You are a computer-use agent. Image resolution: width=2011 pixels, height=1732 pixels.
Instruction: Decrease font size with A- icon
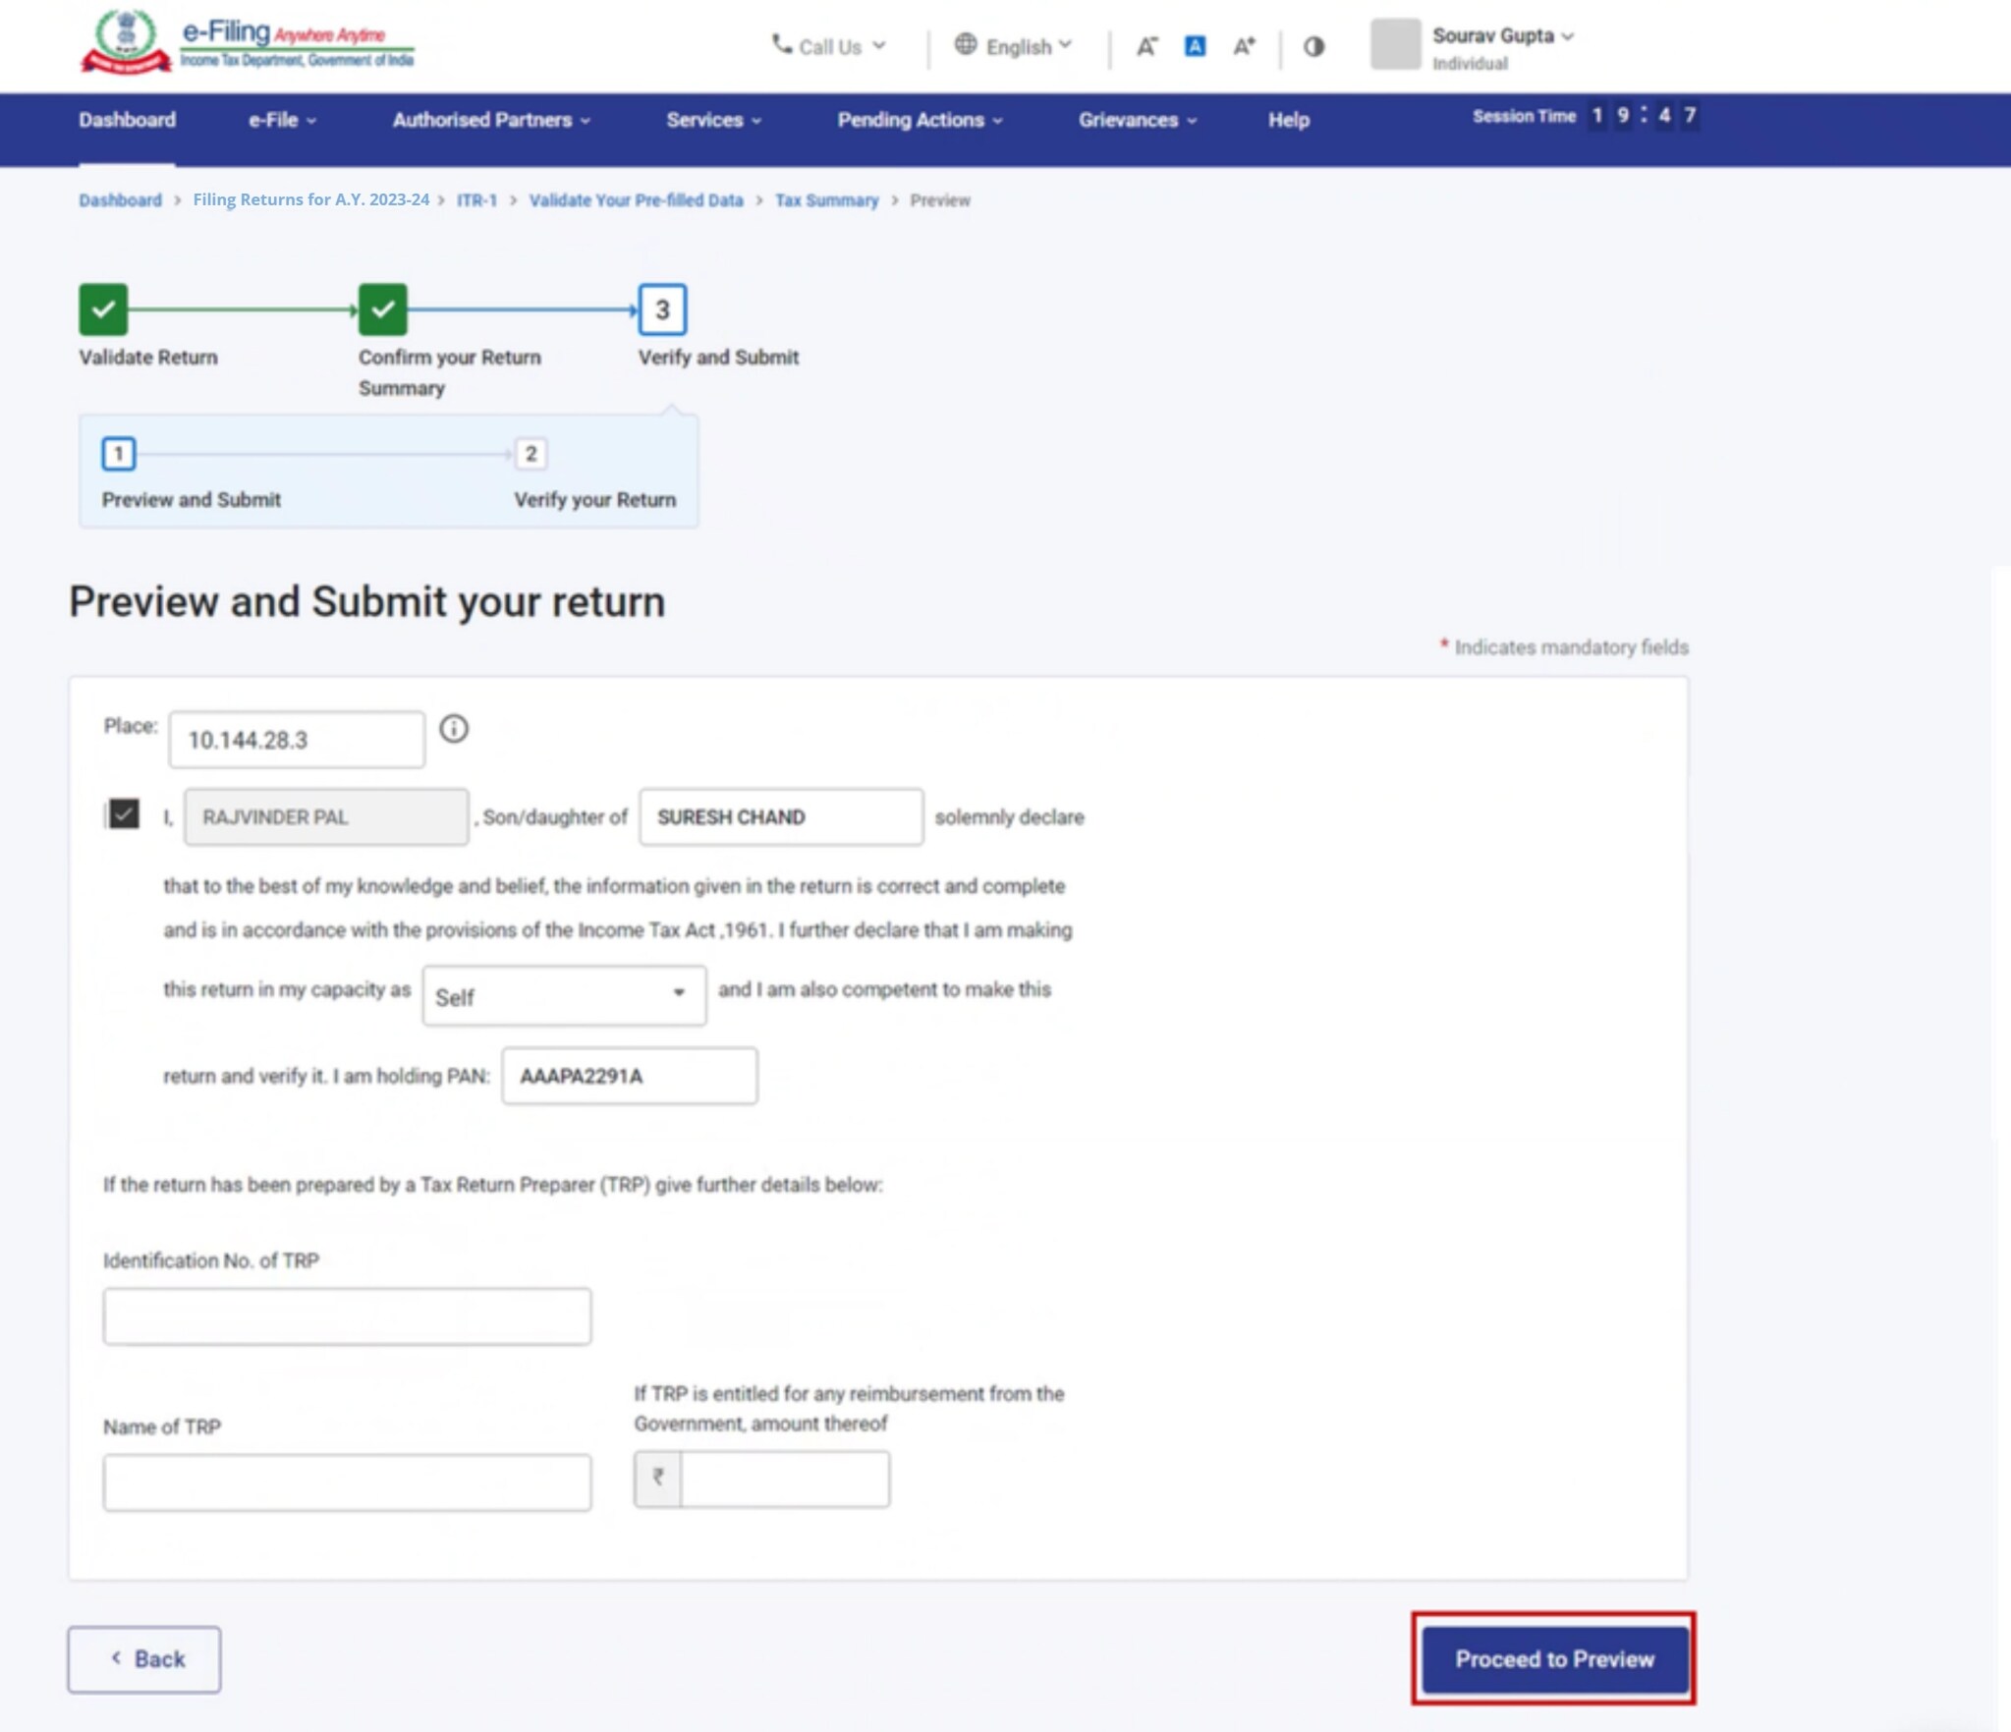(x=1146, y=46)
